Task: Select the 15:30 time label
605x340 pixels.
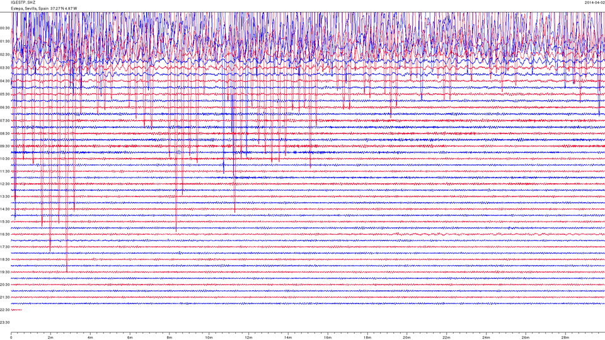Action: pos(5,222)
